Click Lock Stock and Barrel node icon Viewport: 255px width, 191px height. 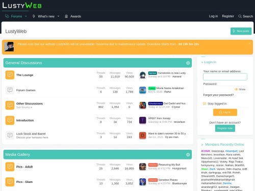[10, 135]
